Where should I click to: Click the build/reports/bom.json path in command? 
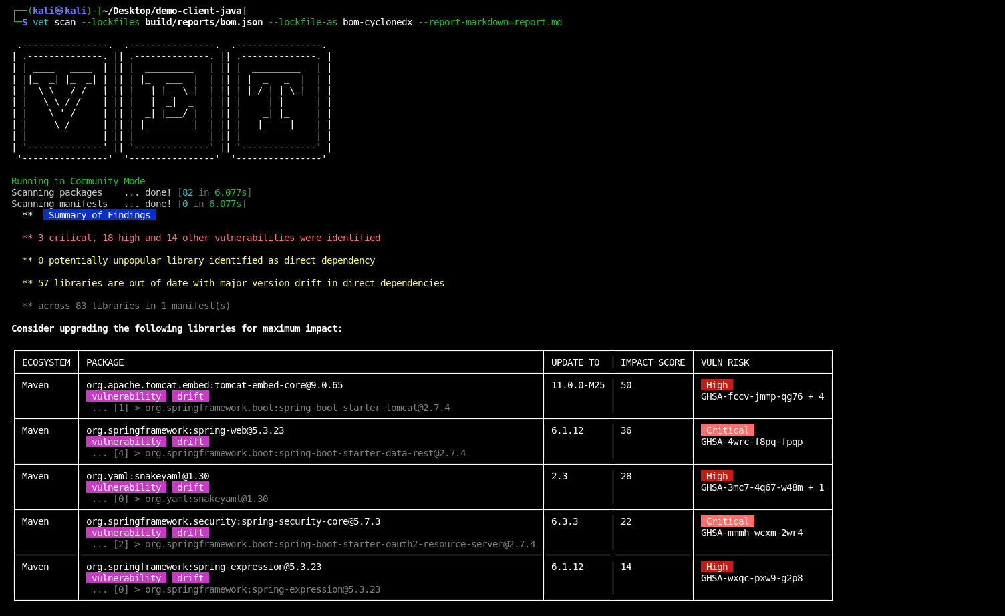[x=203, y=22]
